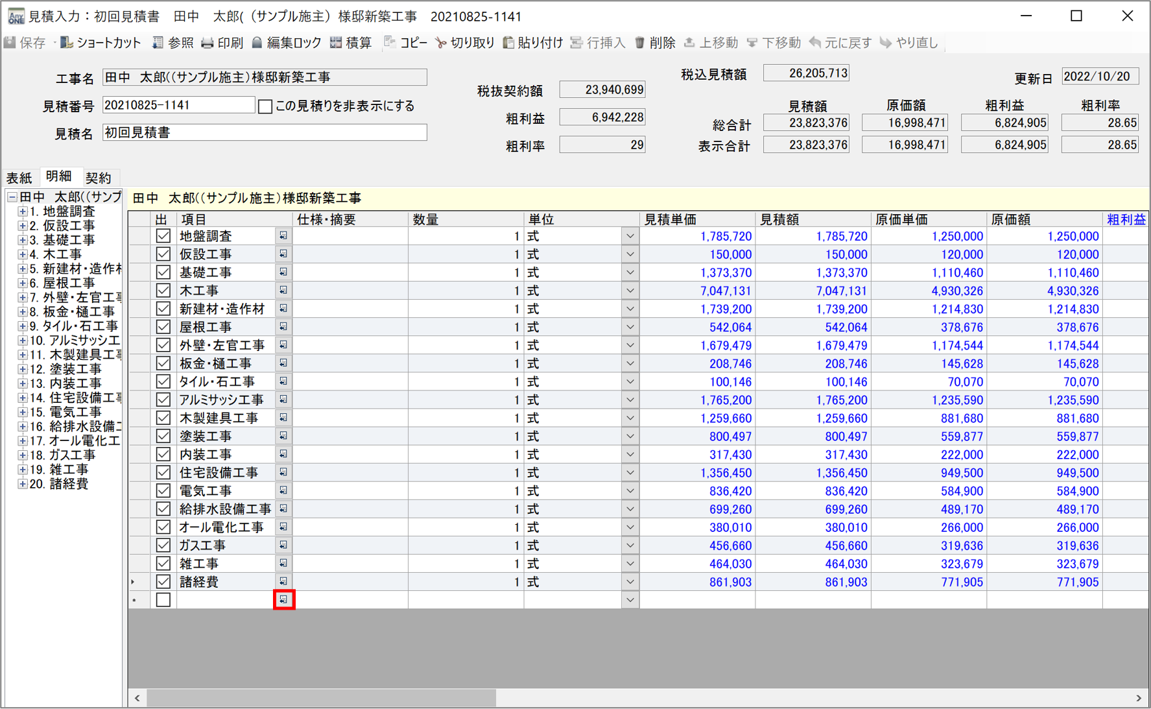Enable この見積りを非表示にする checkbox

point(265,106)
